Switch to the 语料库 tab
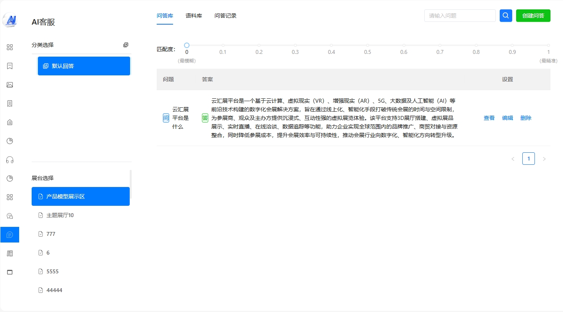This screenshot has height=312, width=563. (194, 16)
